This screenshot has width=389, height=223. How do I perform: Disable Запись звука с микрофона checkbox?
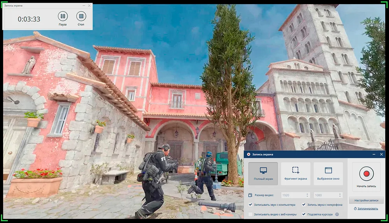tap(304, 205)
